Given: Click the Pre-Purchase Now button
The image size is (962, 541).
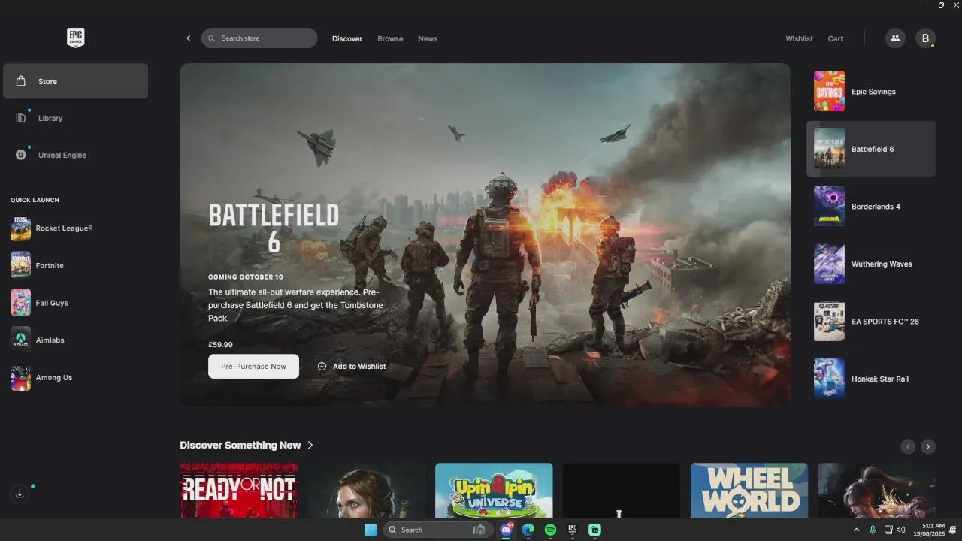Looking at the screenshot, I should click(253, 366).
